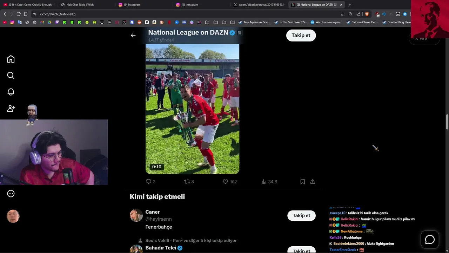Bookmark this page in the toolbar
Viewport: 449px width, 253px height.
click(26, 14)
